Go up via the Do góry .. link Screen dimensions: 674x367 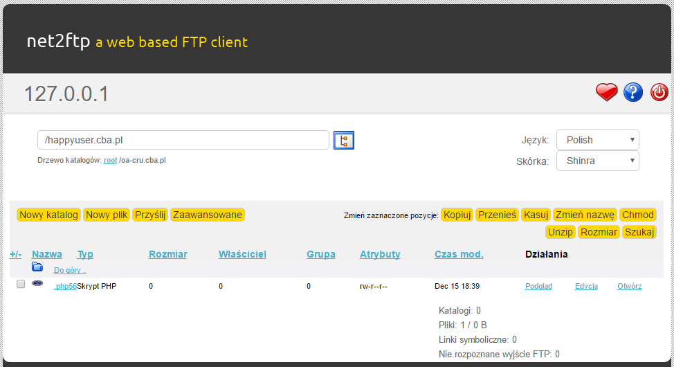71,270
